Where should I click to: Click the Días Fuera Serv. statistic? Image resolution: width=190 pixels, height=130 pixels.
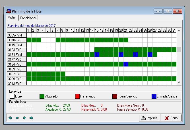tap(131, 105)
